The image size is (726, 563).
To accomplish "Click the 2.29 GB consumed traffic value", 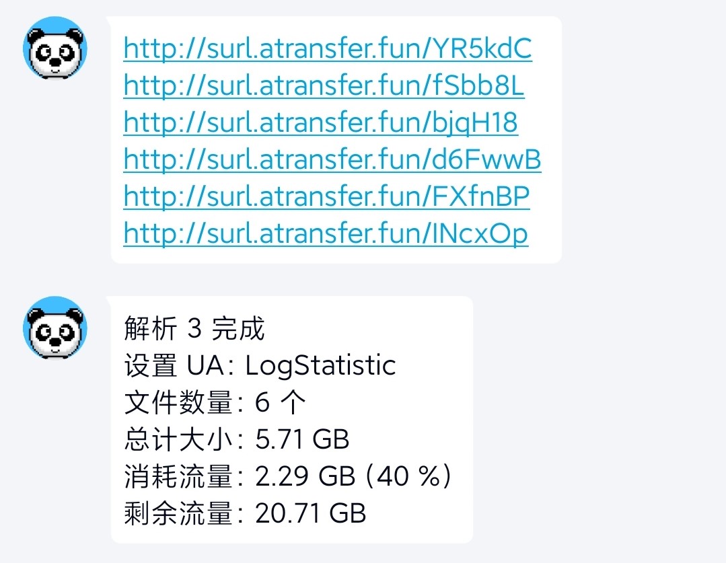I will coord(305,478).
